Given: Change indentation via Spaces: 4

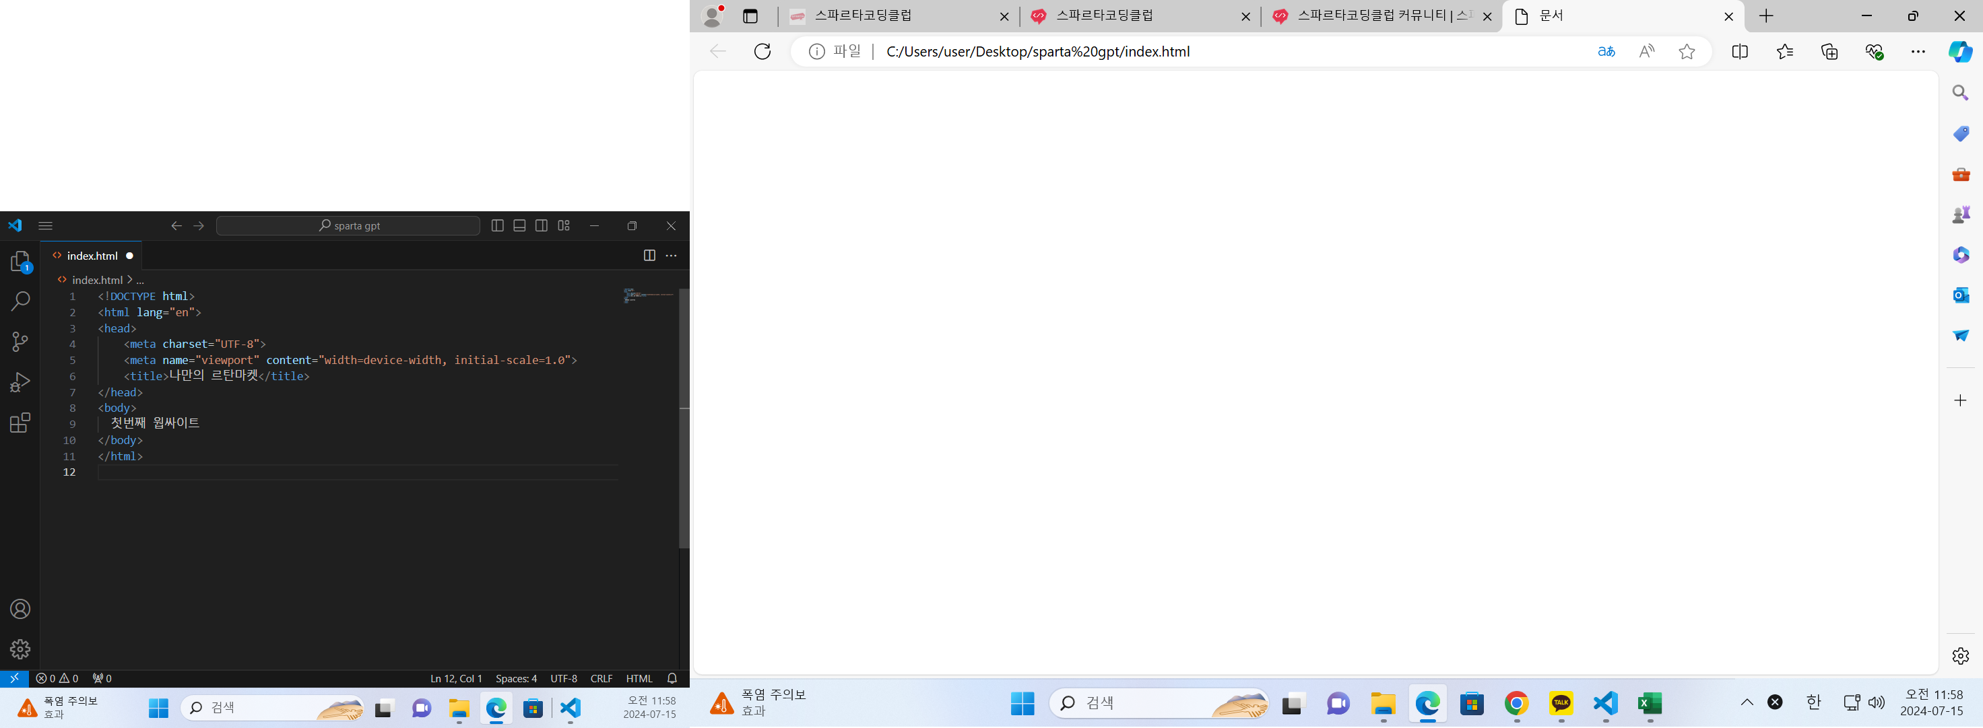Looking at the screenshot, I should tap(516, 678).
